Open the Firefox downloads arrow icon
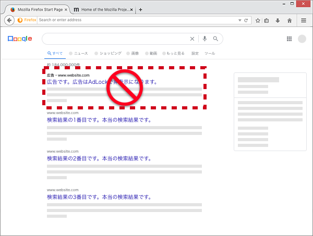The image size is (313, 236). [278, 20]
